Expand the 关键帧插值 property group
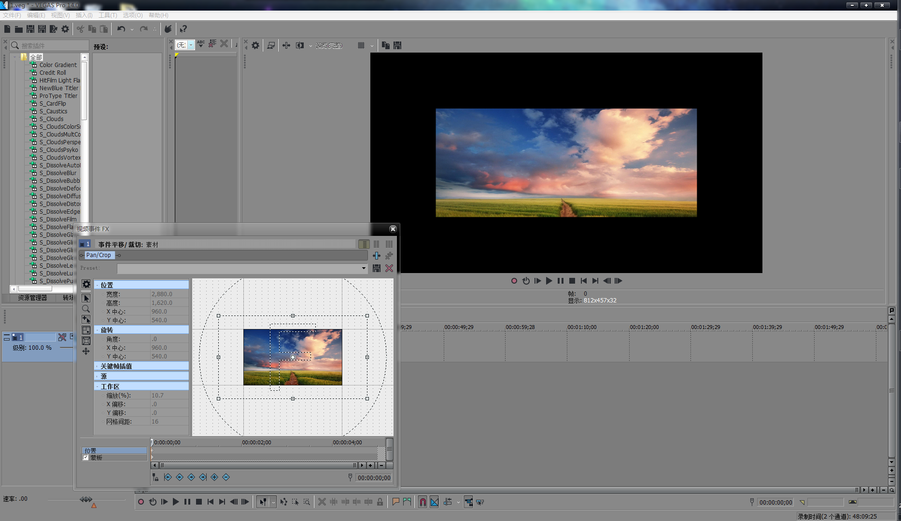 [97, 366]
